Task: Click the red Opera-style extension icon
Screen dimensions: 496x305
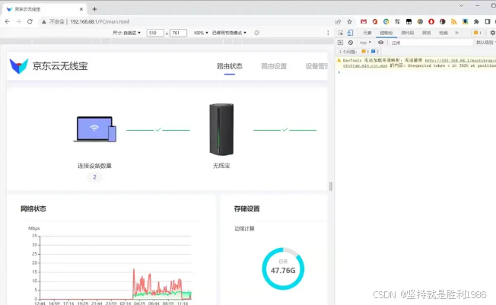Action: click(431, 21)
